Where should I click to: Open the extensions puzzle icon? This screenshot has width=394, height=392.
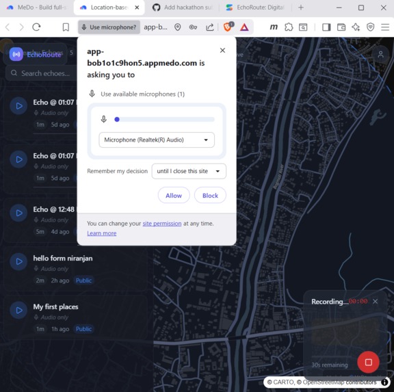[289, 27]
